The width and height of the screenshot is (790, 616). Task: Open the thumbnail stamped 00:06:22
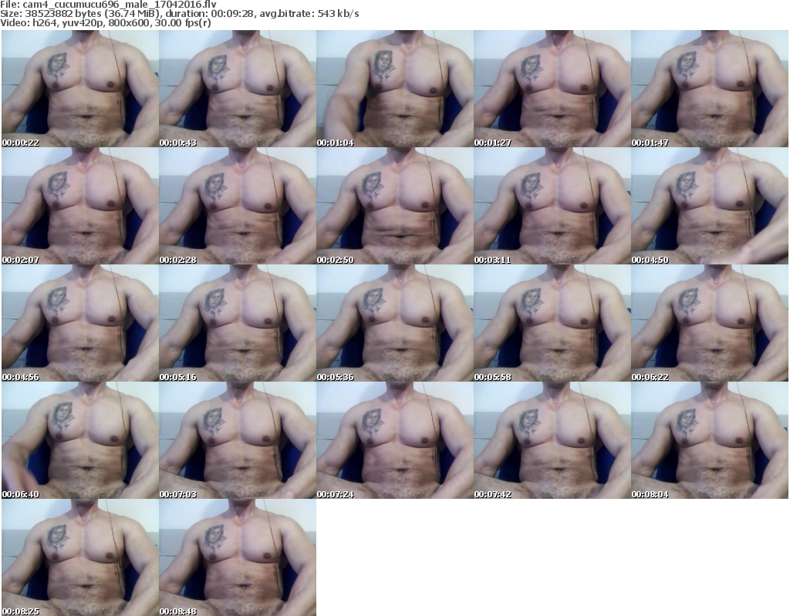710,323
